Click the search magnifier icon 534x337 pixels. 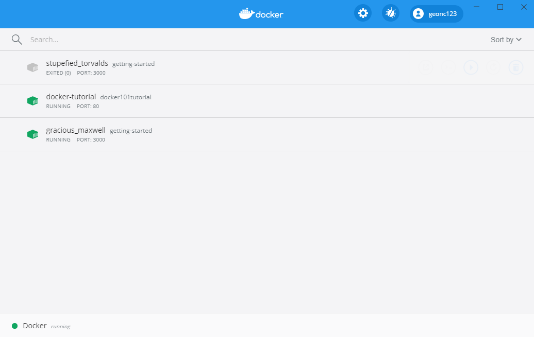point(16,40)
